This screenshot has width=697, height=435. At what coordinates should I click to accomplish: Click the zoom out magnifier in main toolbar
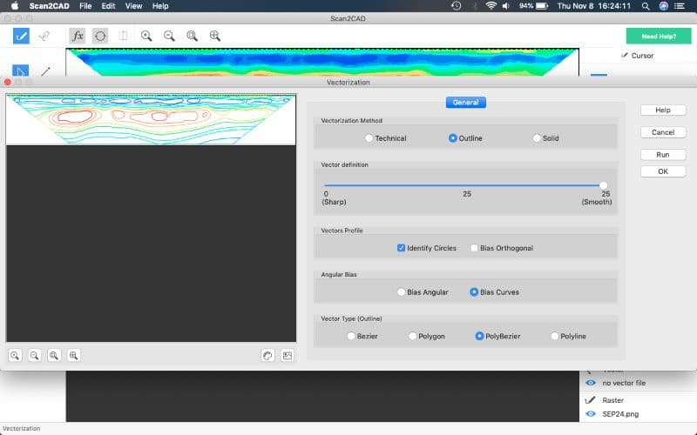point(169,36)
